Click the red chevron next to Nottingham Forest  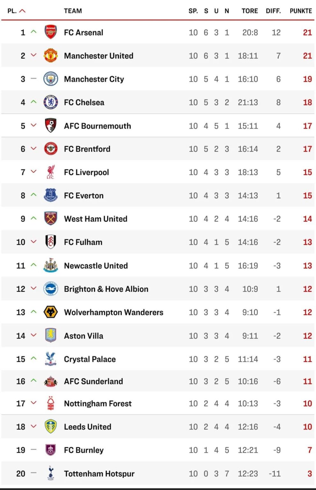pyautogui.click(x=33, y=403)
